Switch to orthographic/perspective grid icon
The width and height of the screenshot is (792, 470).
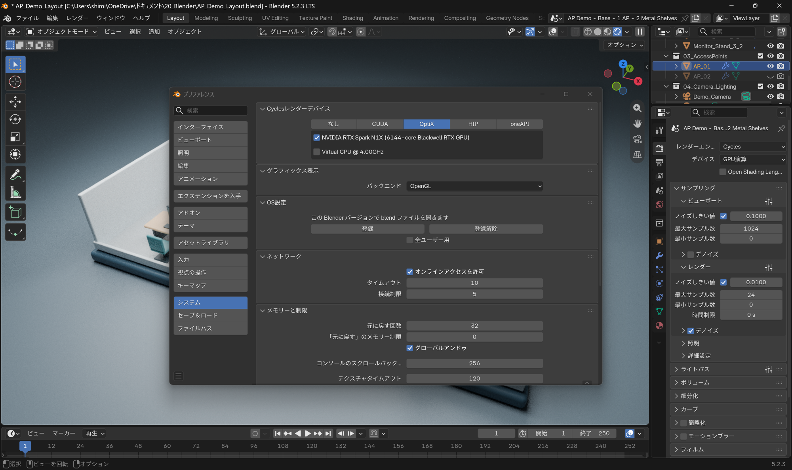pyautogui.click(x=637, y=154)
